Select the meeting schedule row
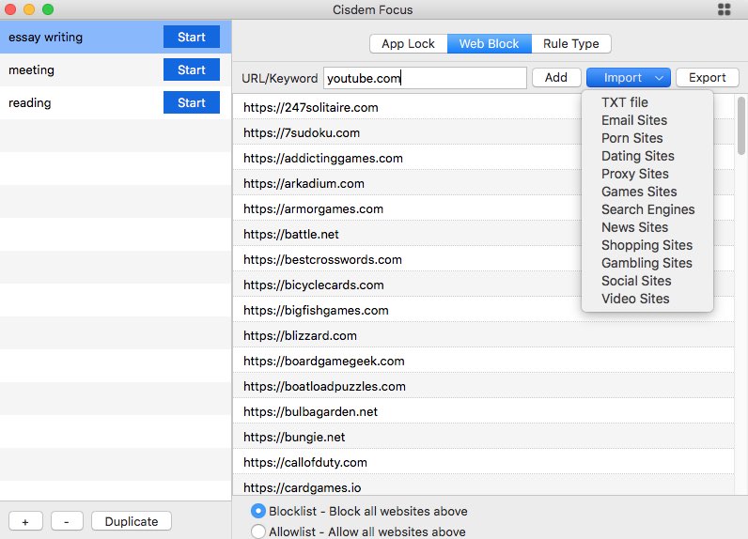This screenshot has height=539, width=748. click(116, 70)
